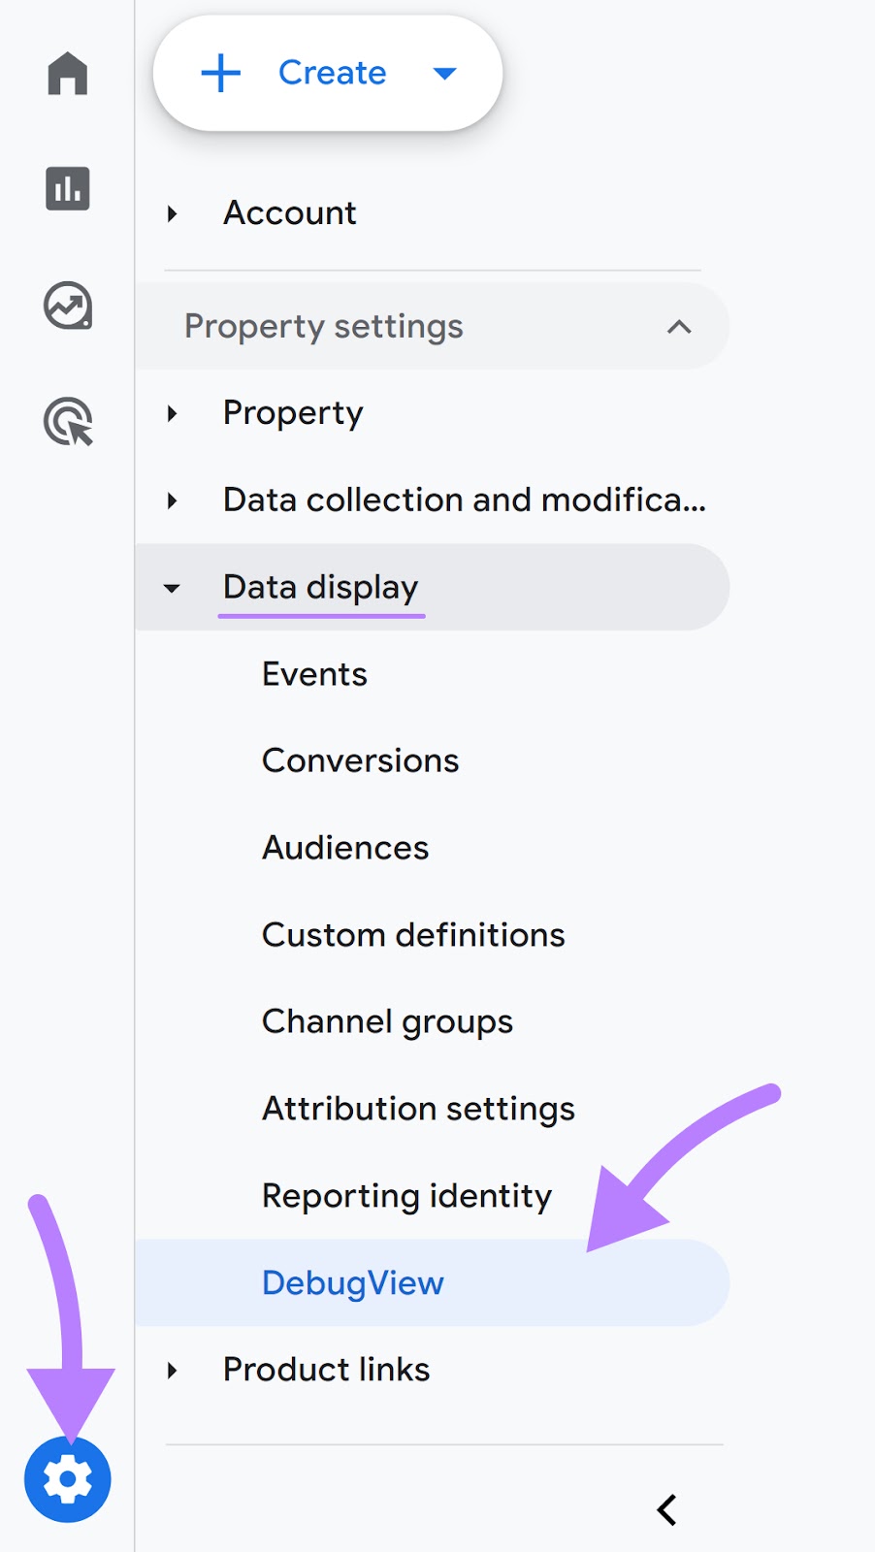Screen dimensions: 875x1552
Task: Open the Reports icon (bar chart)
Action: (x=67, y=189)
